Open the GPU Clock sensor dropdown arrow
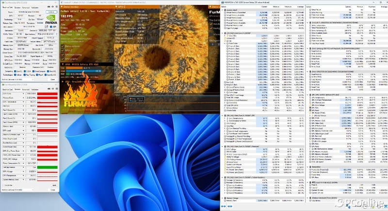This screenshot has width=388, height=211. pos(23,94)
